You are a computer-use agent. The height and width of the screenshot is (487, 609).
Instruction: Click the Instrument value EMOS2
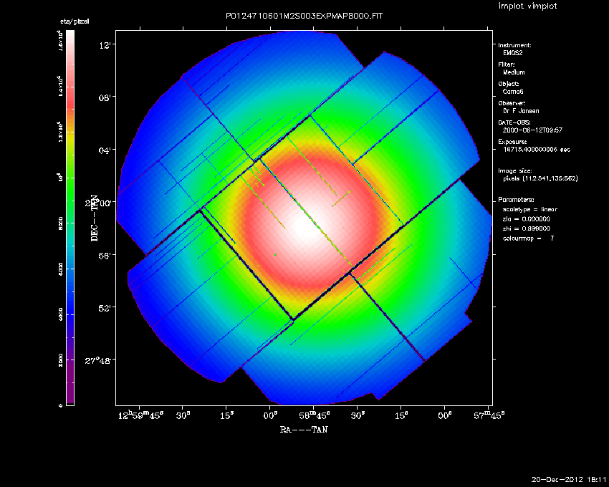(513, 53)
